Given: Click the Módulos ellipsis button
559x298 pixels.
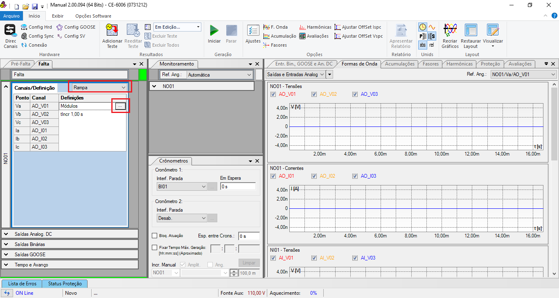Looking at the screenshot, I should pos(120,106).
